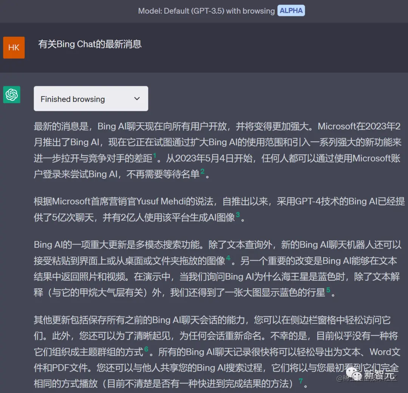Viewport: 408px width, 393px height.
Task: Open citation 2 after the Microsoft账户 sentence
Action: 202,171
